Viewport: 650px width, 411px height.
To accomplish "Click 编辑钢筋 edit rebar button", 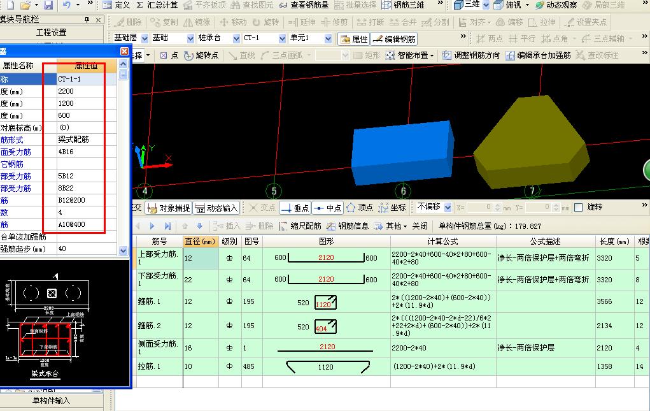I will click(x=393, y=39).
